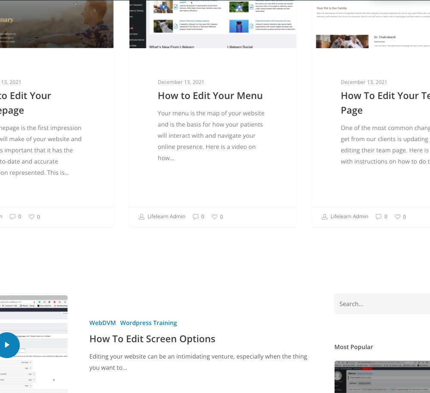Open the partially visible 'to Edit Your ...epage' title

click(25, 103)
